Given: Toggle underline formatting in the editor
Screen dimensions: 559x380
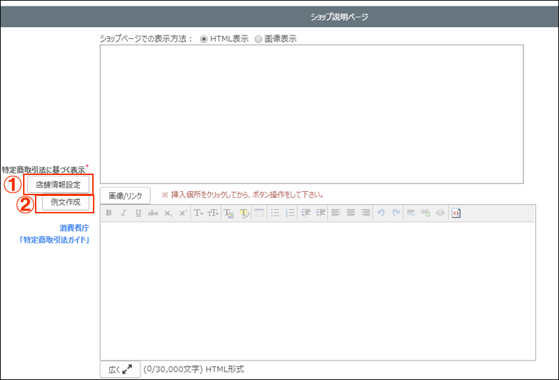Looking at the screenshot, I should (138, 213).
